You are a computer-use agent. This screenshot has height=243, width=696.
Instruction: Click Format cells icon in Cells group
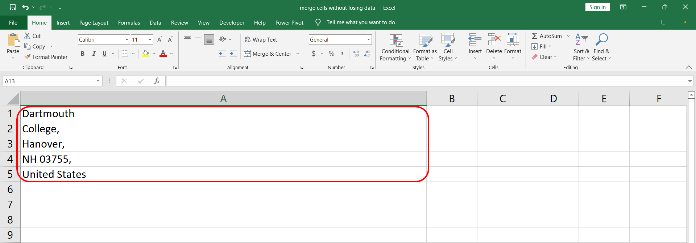[513, 40]
